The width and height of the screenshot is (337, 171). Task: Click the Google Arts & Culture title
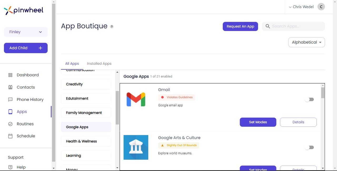pos(179,138)
